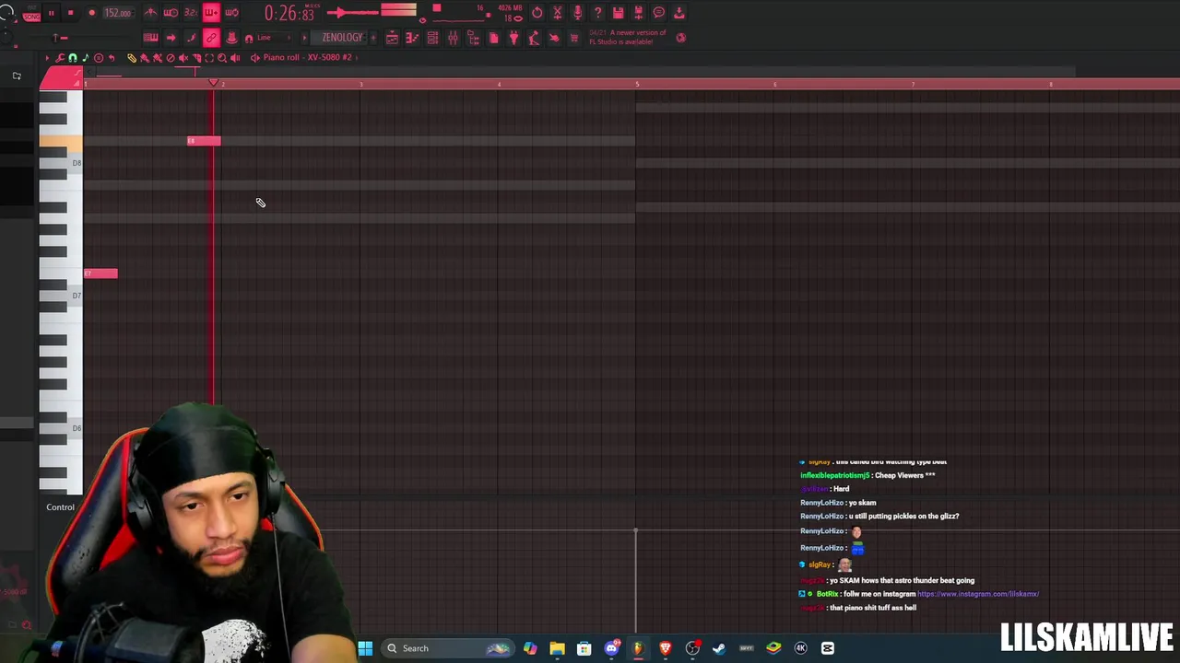This screenshot has width=1180, height=663.
Task: Open piano roll menu arrow
Action: pos(48,58)
